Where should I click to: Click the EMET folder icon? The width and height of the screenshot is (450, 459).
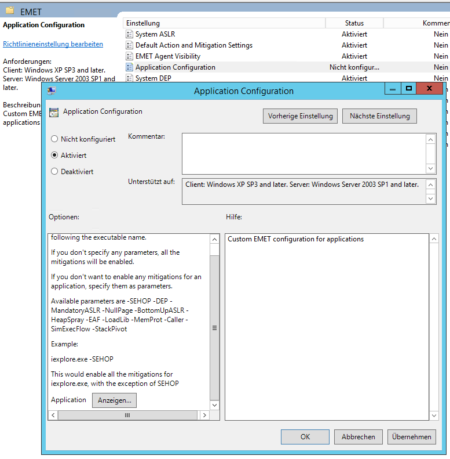10,11
